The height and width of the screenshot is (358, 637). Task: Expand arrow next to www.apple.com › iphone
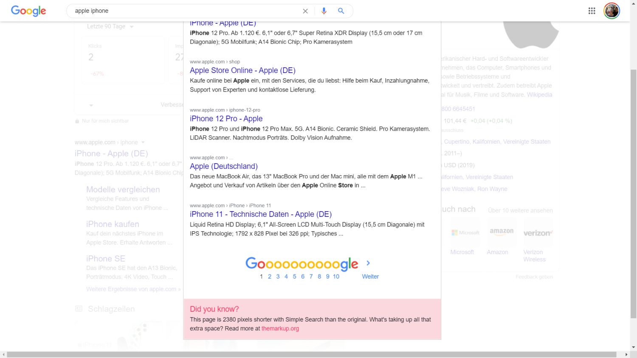(x=143, y=143)
